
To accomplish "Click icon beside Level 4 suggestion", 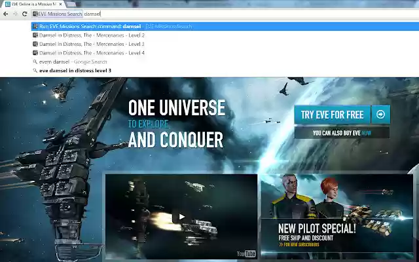I will tap(35, 52).
